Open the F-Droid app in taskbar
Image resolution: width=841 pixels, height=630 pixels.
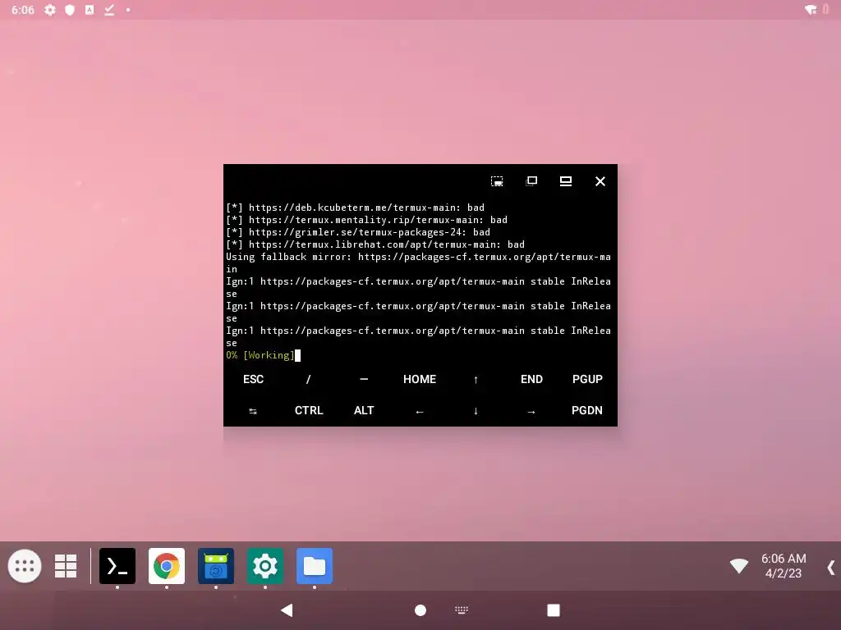pyautogui.click(x=216, y=566)
